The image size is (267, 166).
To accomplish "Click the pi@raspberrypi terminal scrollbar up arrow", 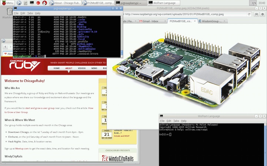I will 122,17.
